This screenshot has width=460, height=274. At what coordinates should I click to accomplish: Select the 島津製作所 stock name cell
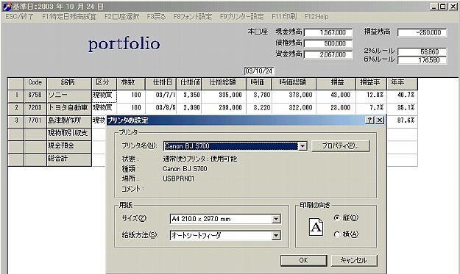(69, 121)
